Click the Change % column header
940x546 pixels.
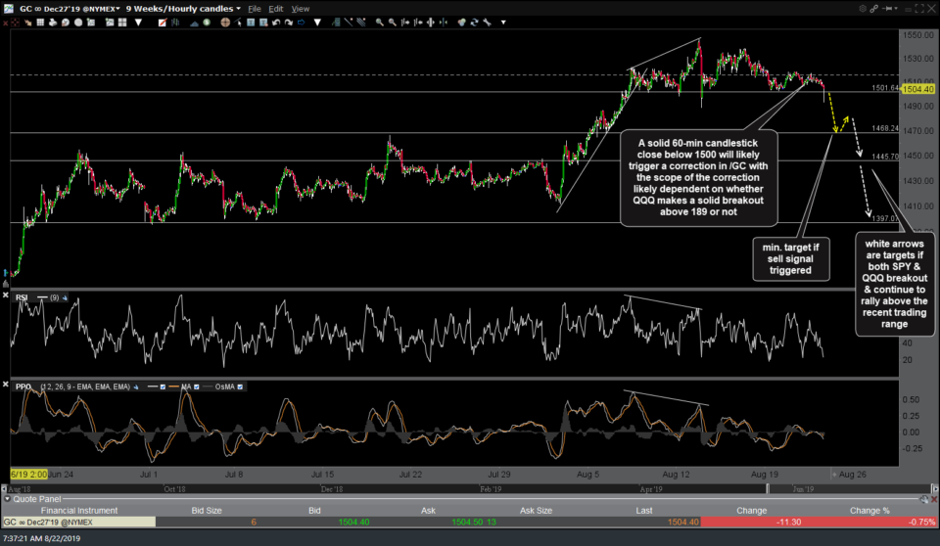point(869,511)
